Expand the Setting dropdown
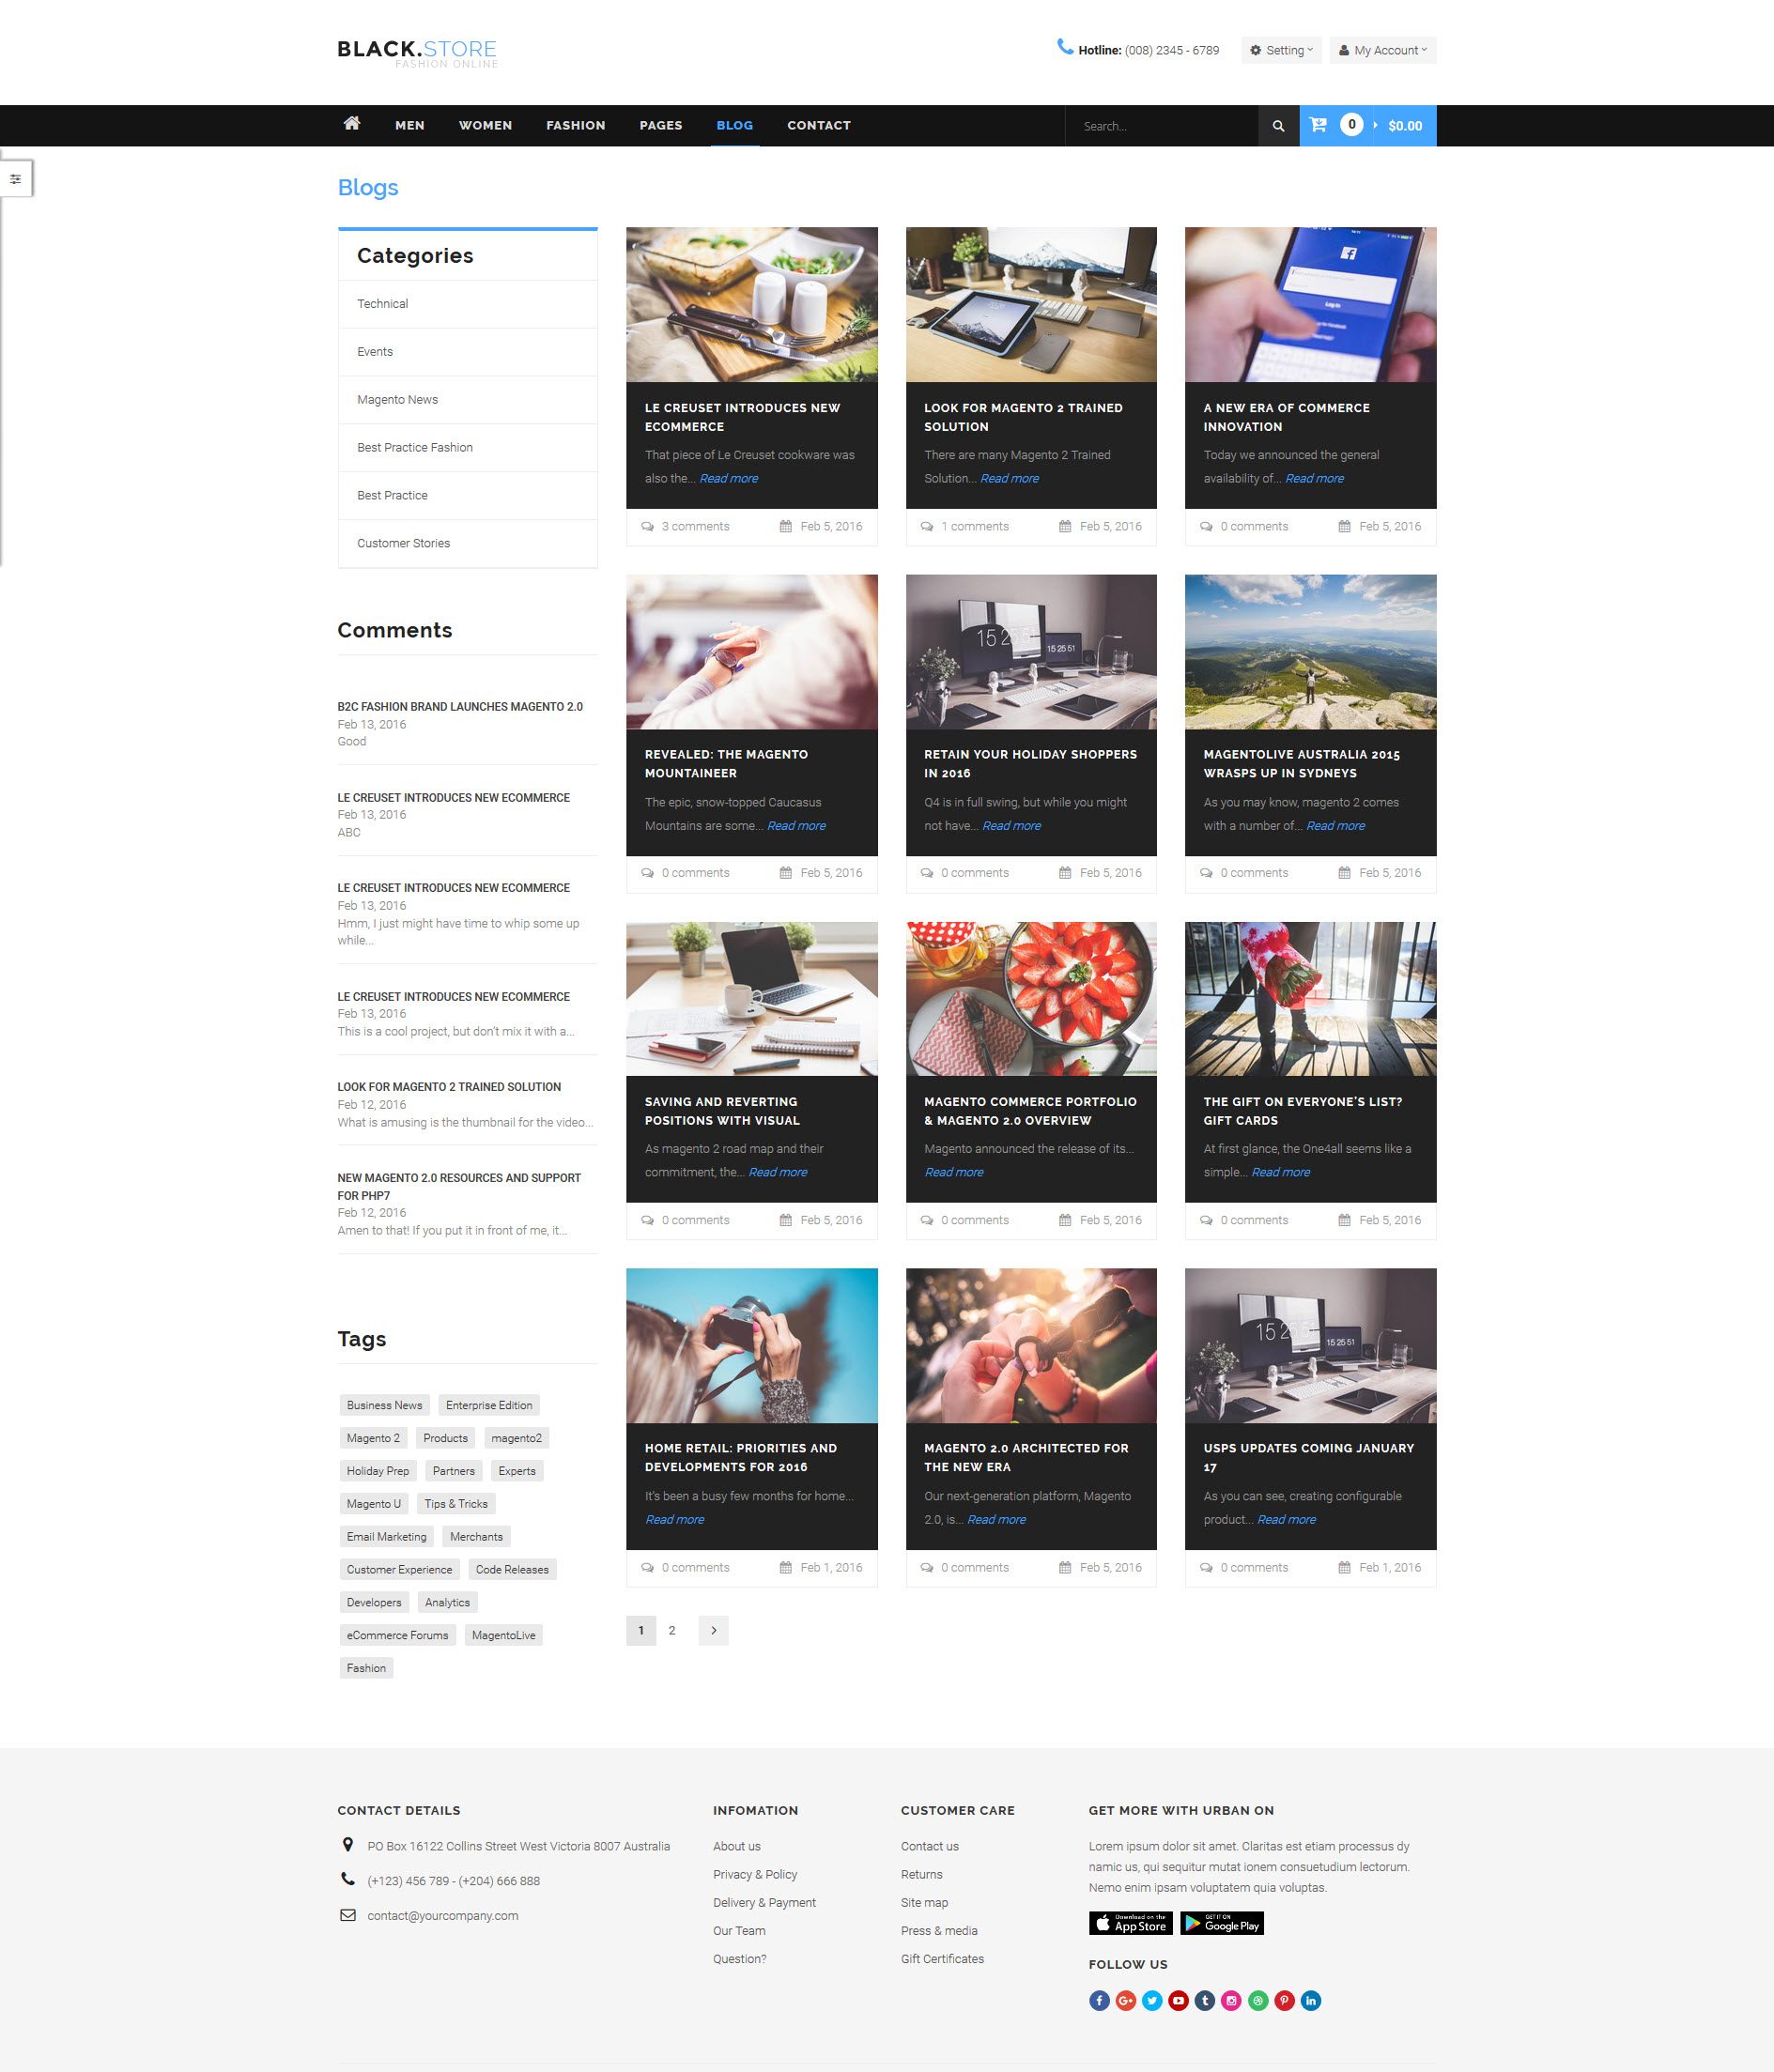The height and width of the screenshot is (2072, 1774). [1282, 50]
